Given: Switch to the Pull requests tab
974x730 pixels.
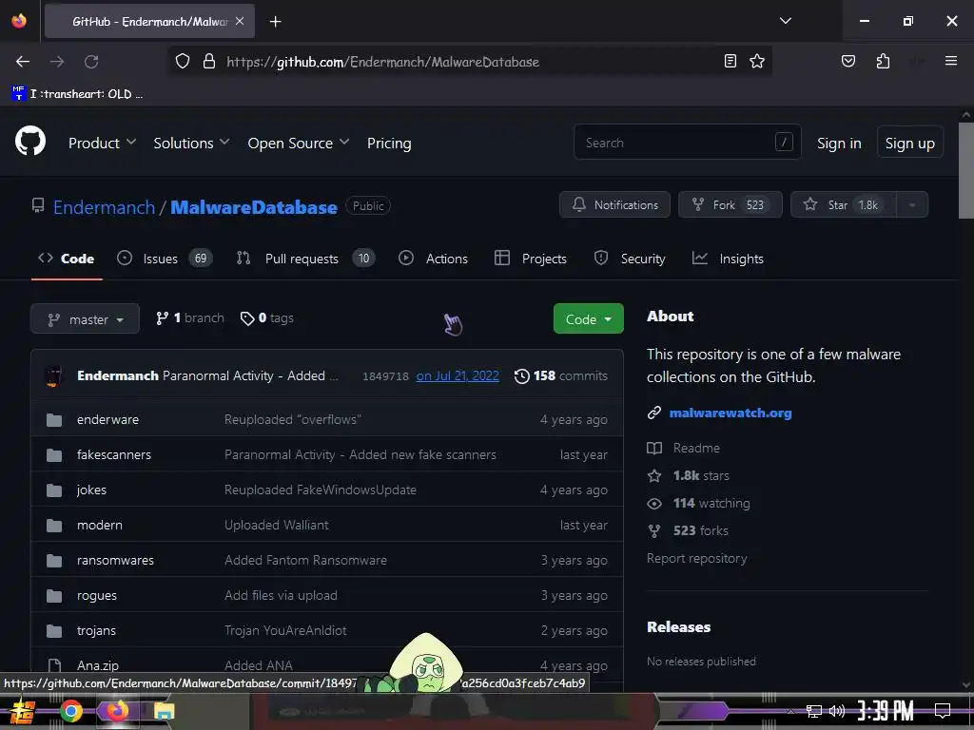Looking at the screenshot, I should coord(305,259).
